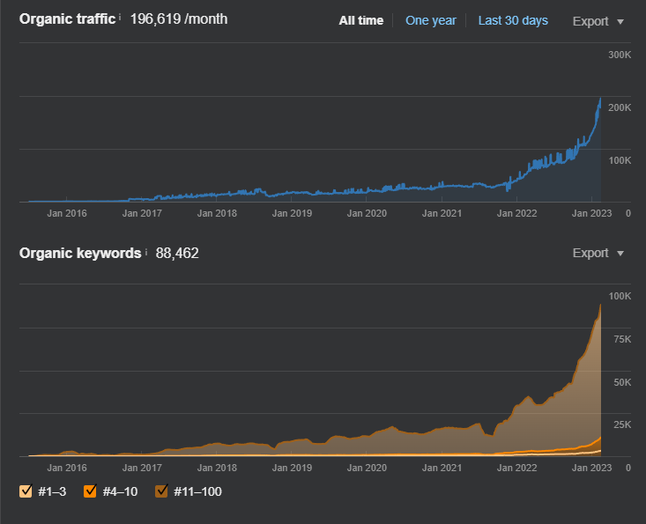Screen dimensions: 646x524
Task: Click Jan 2020 on the keywords chart axis
Action: (367, 468)
